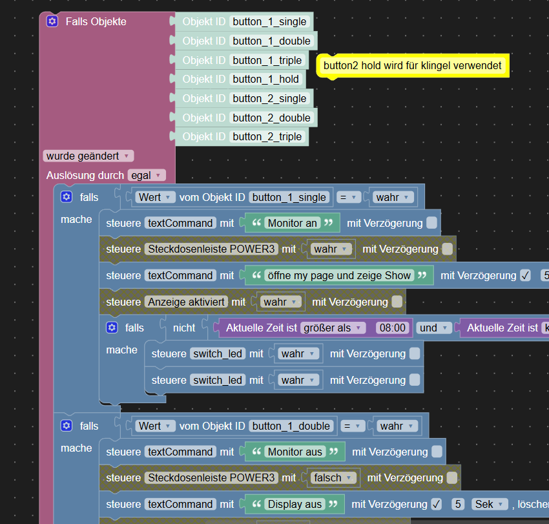Screen dimensions: 549x524
Task: Open the gear icon on Falls Objekte block
Action: (52, 21)
